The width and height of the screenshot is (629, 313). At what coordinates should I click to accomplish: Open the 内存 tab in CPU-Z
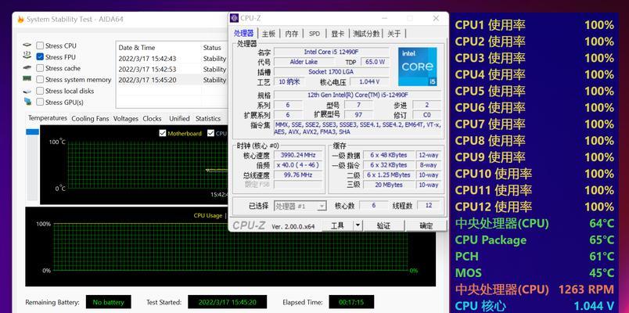(x=292, y=34)
